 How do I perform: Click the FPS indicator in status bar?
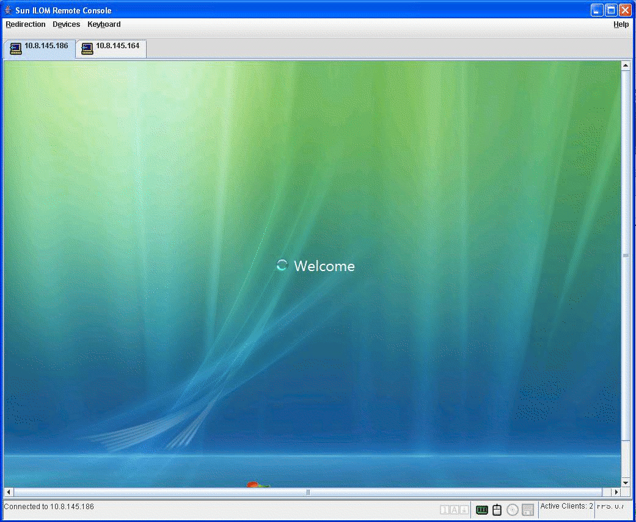tap(611, 506)
